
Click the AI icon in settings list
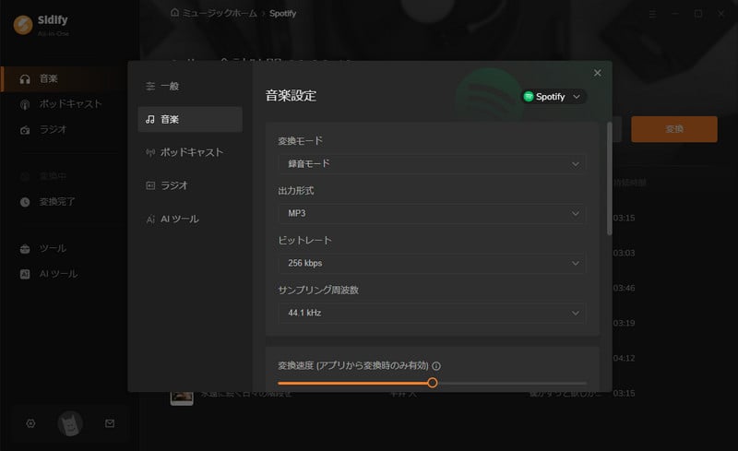(x=150, y=220)
